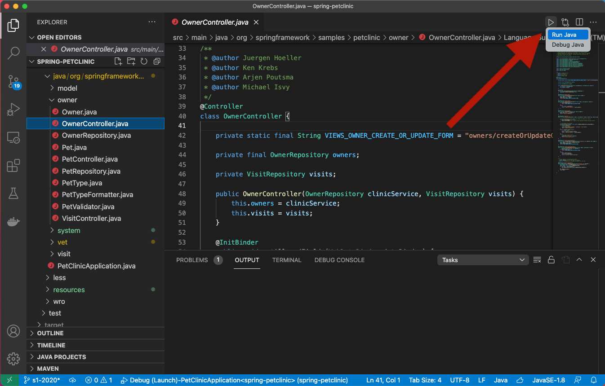Open Source Control view with 19 badge

point(13,82)
